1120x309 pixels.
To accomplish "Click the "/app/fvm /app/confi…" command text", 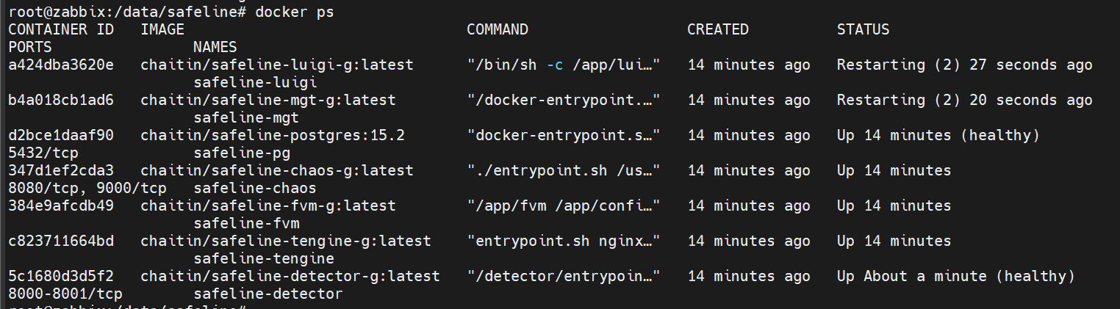I will [x=564, y=206].
